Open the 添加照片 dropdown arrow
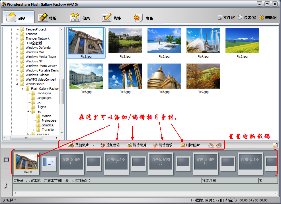Image resolution: width=281 pixels, height=204 pixels. coord(94,145)
